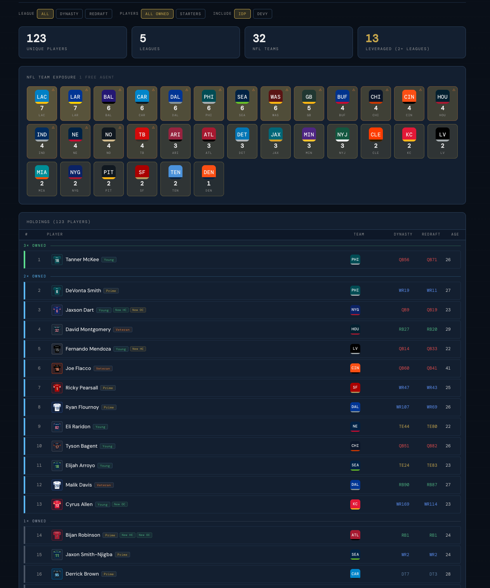Toggle the DEVY include filter
Image resolution: width=490 pixels, height=588 pixels.
262,14
